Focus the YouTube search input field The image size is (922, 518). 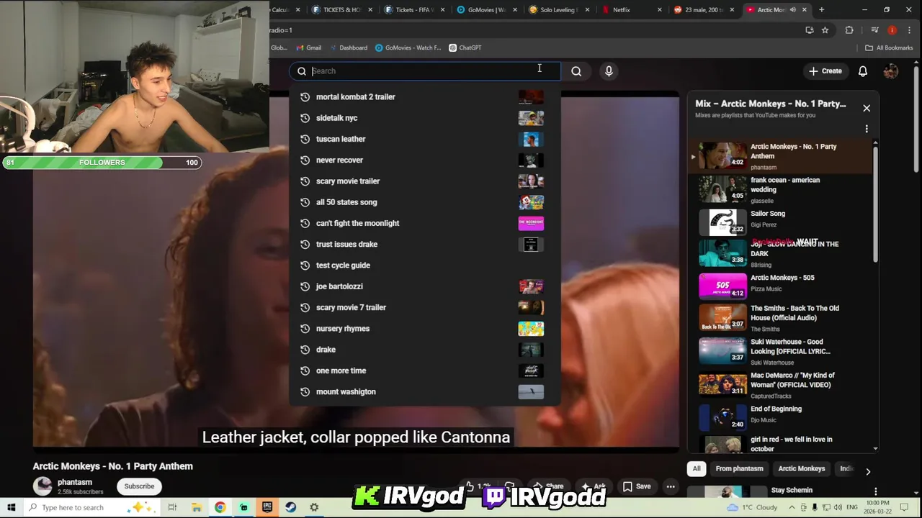tap(425, 71)
